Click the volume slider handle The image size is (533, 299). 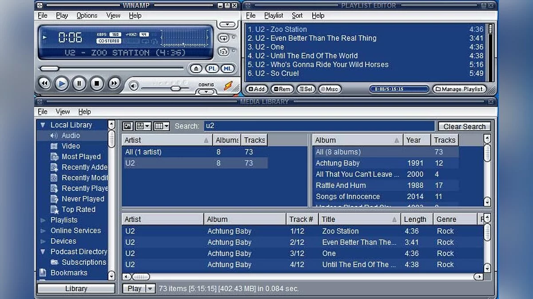coord(175,88)
